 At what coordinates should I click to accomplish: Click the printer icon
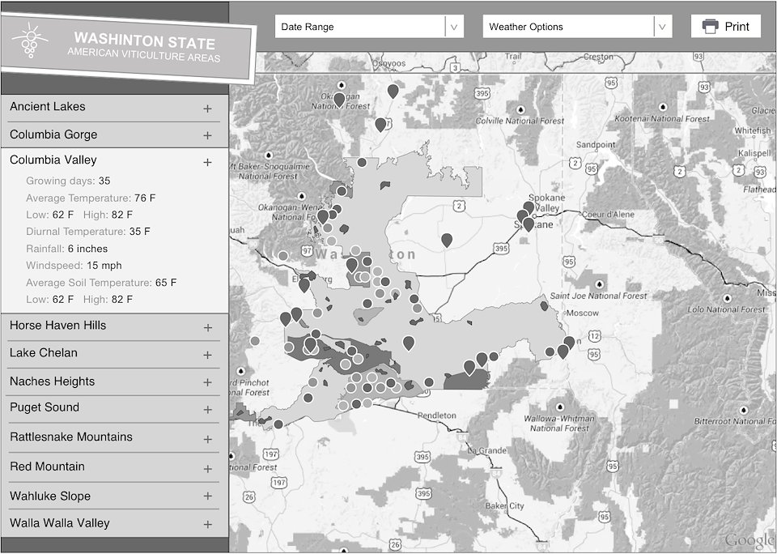[710, 27]
